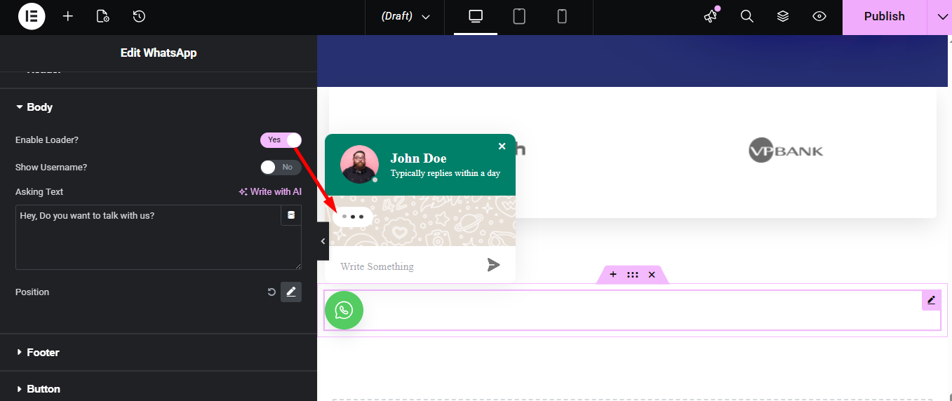
Task: Switch to desktop preview mode
Action: (x=476, y=17)
